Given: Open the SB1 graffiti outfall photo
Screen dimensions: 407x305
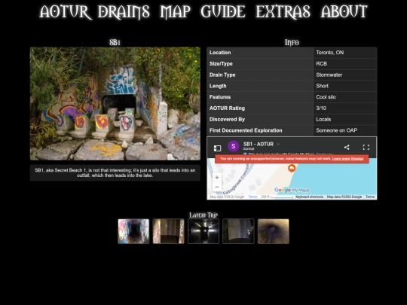Looking at the screenshot, I should 115,103.
